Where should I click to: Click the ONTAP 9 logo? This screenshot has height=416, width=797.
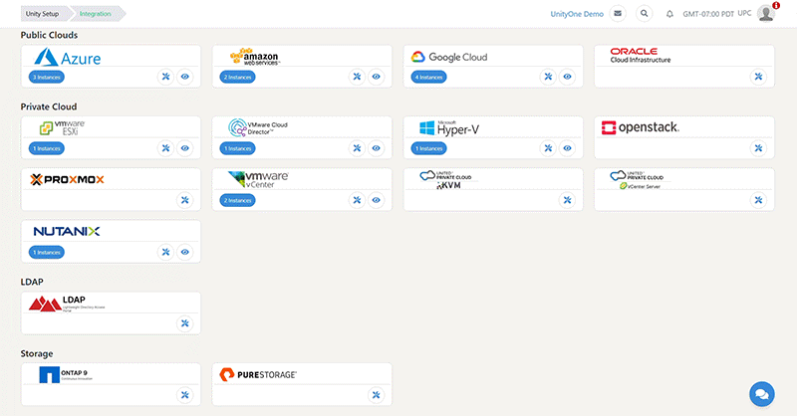(66, 375)
